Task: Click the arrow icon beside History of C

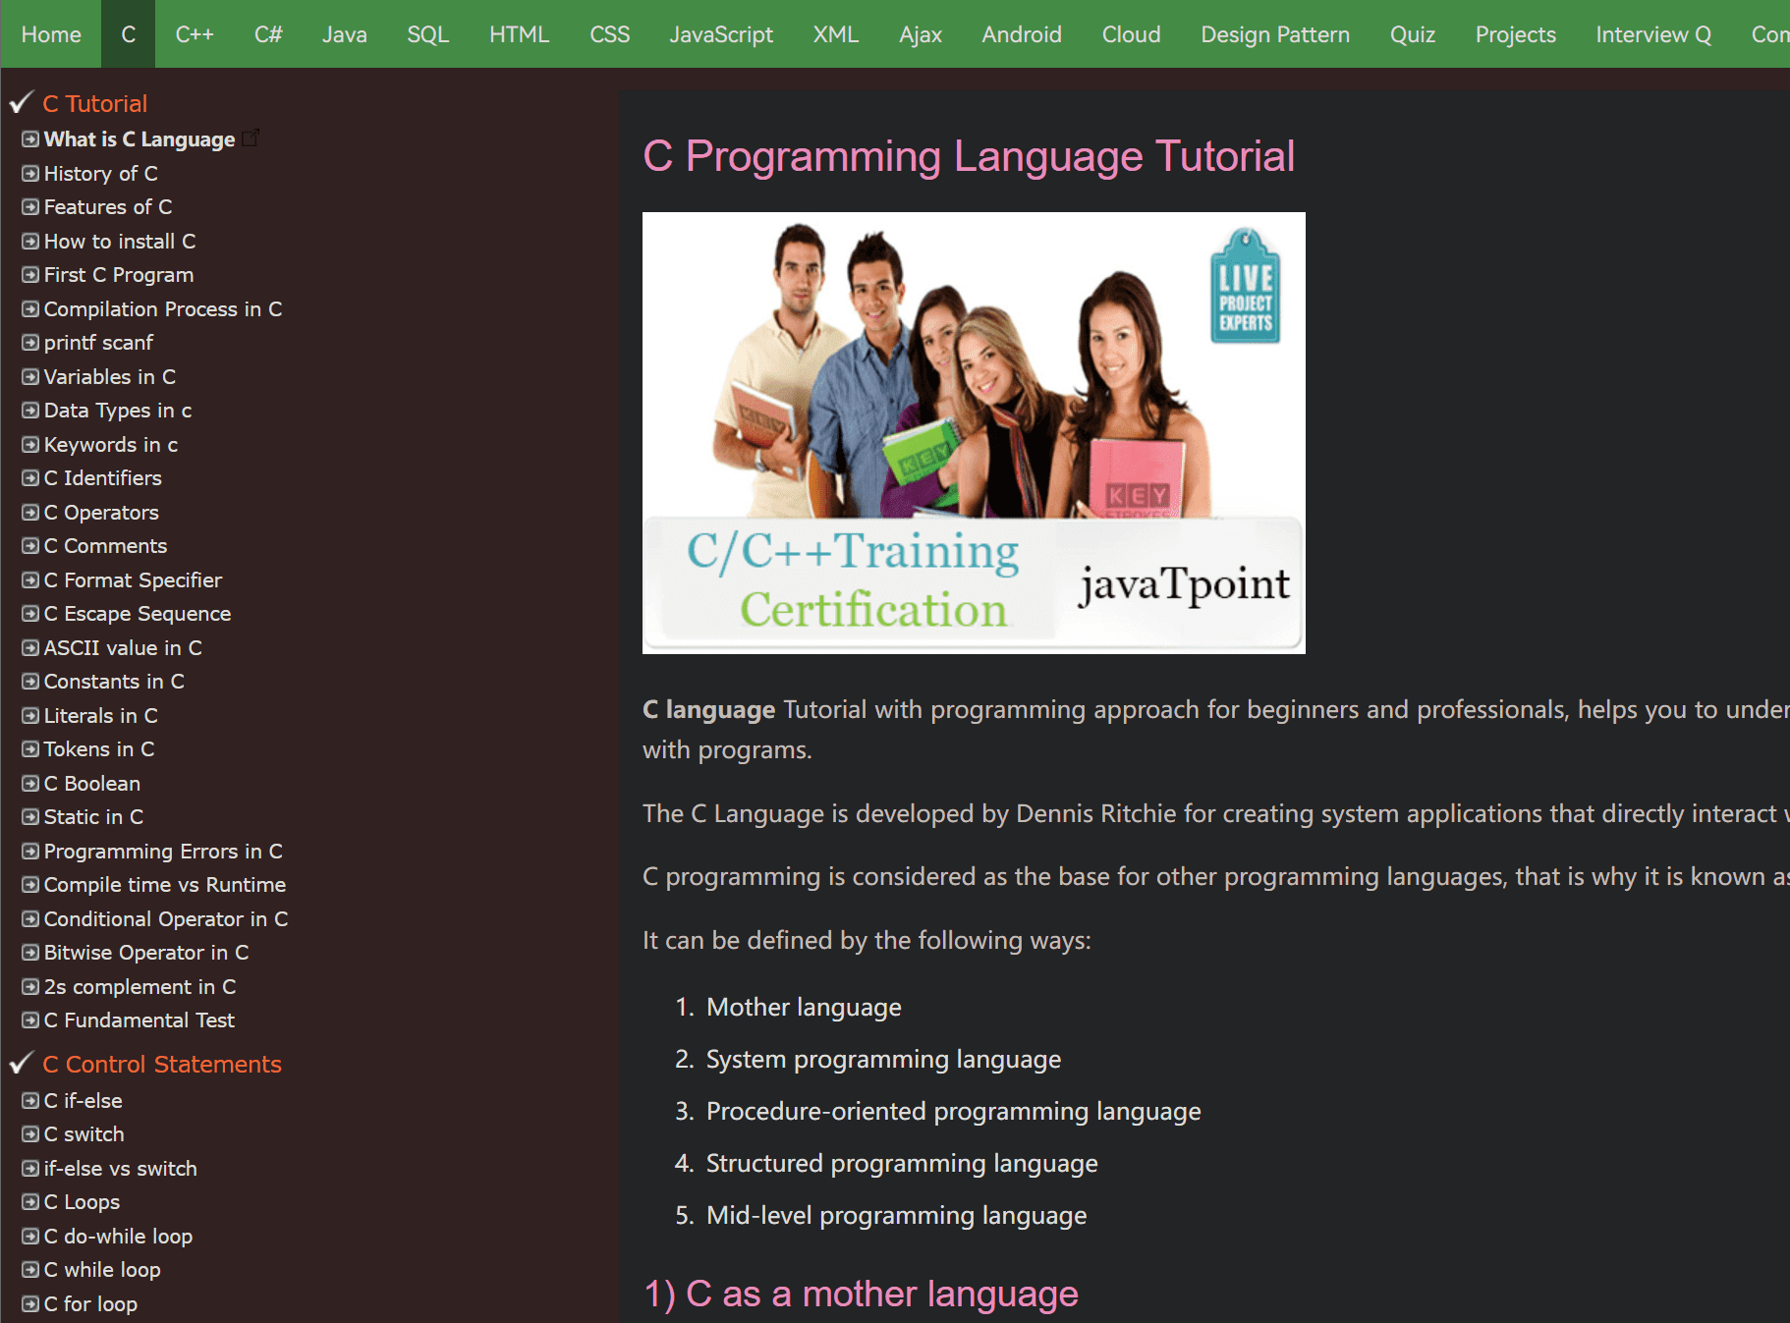Action: pyautogui.click(x=29, y=173)
